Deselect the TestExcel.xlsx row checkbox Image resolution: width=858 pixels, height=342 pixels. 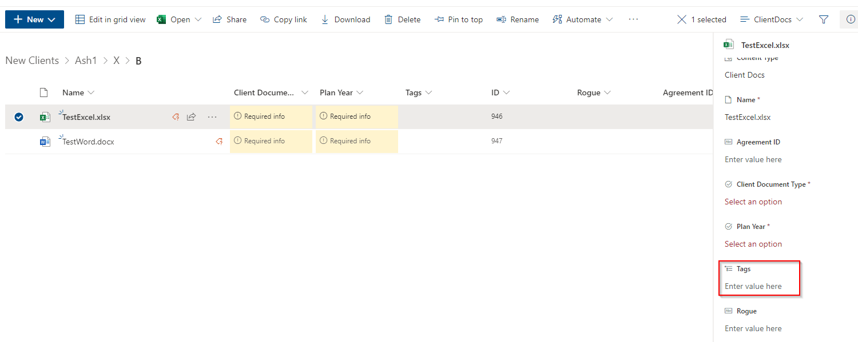tap(19, 116)
